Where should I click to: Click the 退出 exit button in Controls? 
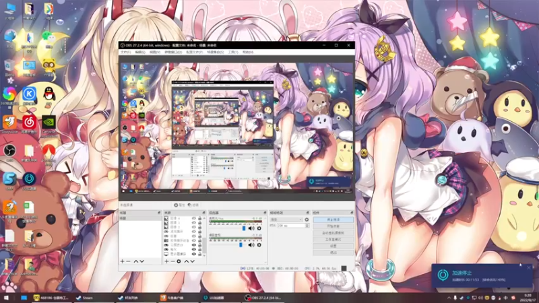(333, 252)
